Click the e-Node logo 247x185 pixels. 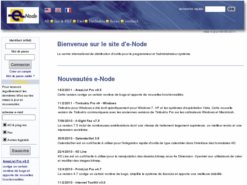[23, 15]
